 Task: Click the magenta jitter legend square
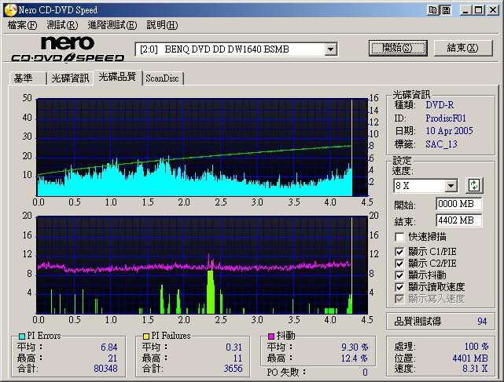click(271, 337)
